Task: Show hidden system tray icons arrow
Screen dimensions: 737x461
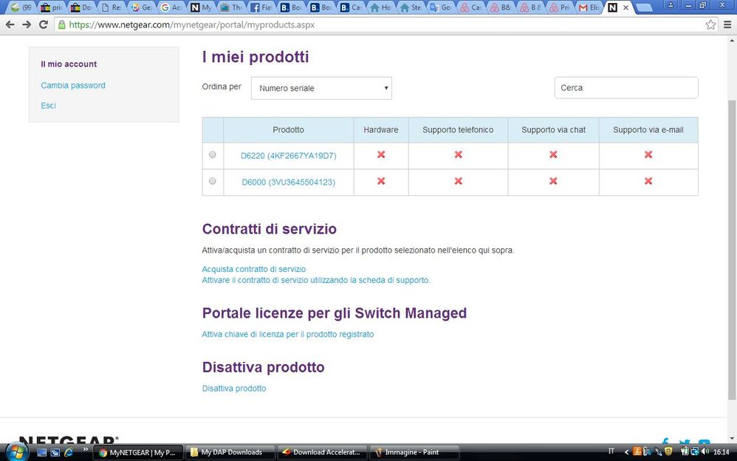Action: point(627,451)
